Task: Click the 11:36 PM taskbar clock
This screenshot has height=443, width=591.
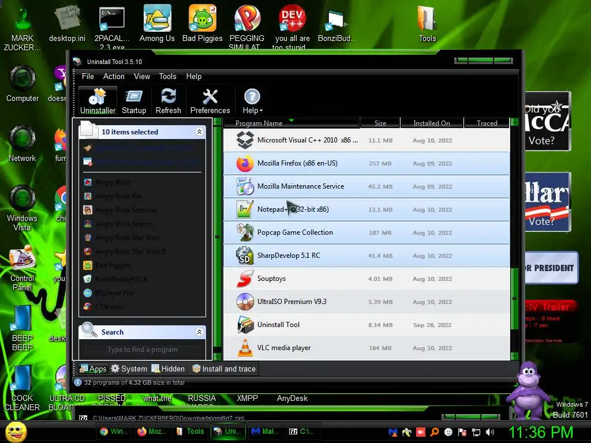Action: (541, 432)
